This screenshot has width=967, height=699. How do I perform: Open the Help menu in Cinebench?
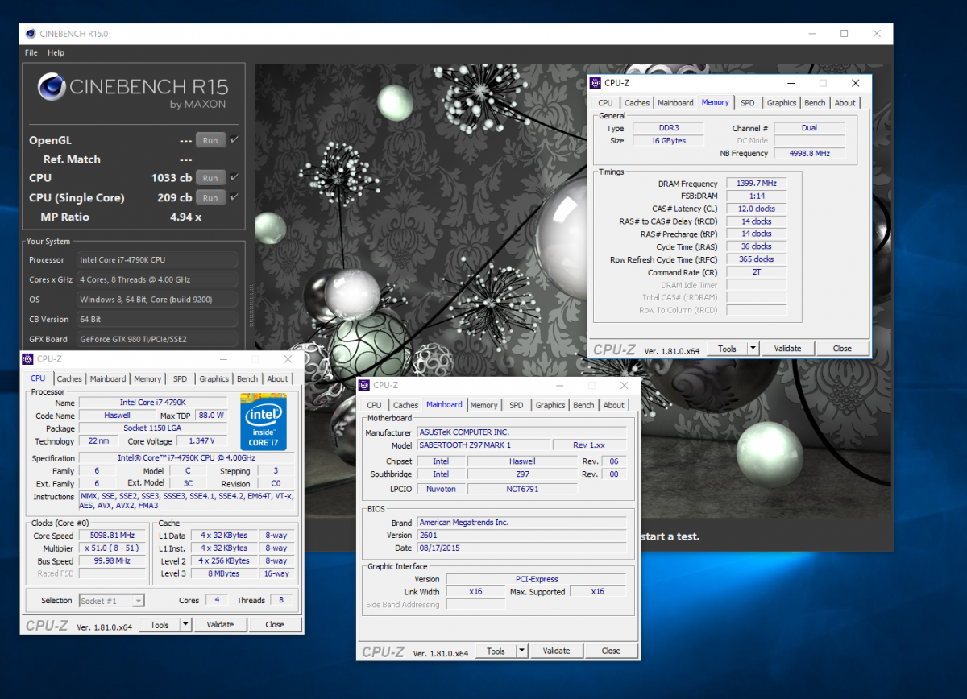coord(56,52)
